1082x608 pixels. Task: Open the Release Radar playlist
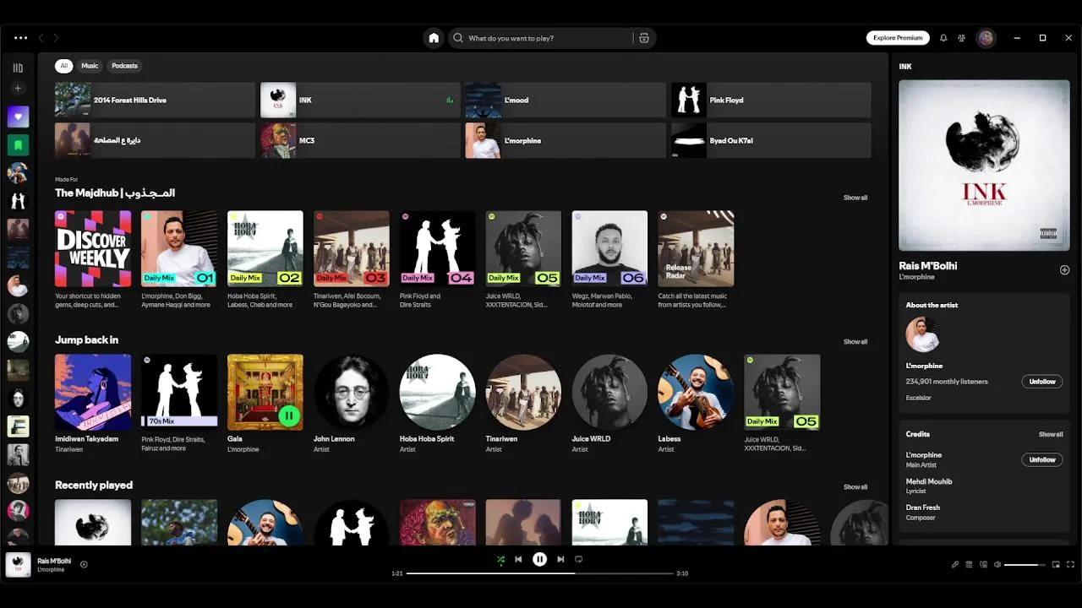coord(696,259)
